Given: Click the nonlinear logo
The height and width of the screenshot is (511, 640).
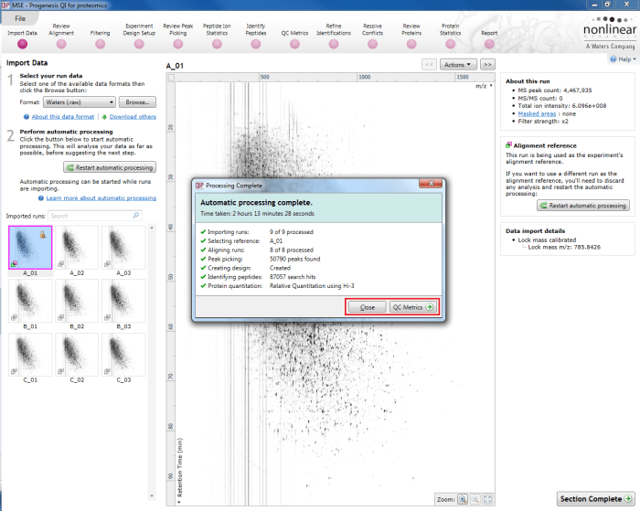Looking at the screenshot, I should (610, 34).
